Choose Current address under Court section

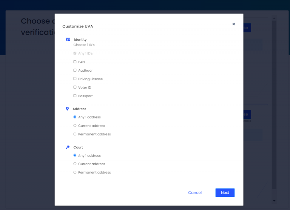click(75, 164)
